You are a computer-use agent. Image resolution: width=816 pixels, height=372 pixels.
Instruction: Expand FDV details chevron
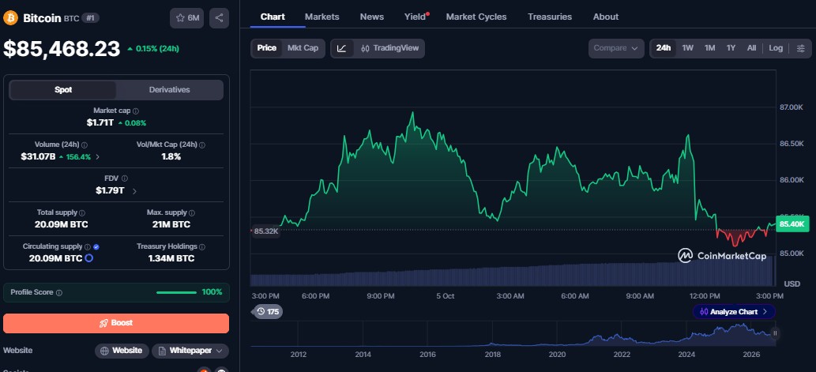point(134,191)
